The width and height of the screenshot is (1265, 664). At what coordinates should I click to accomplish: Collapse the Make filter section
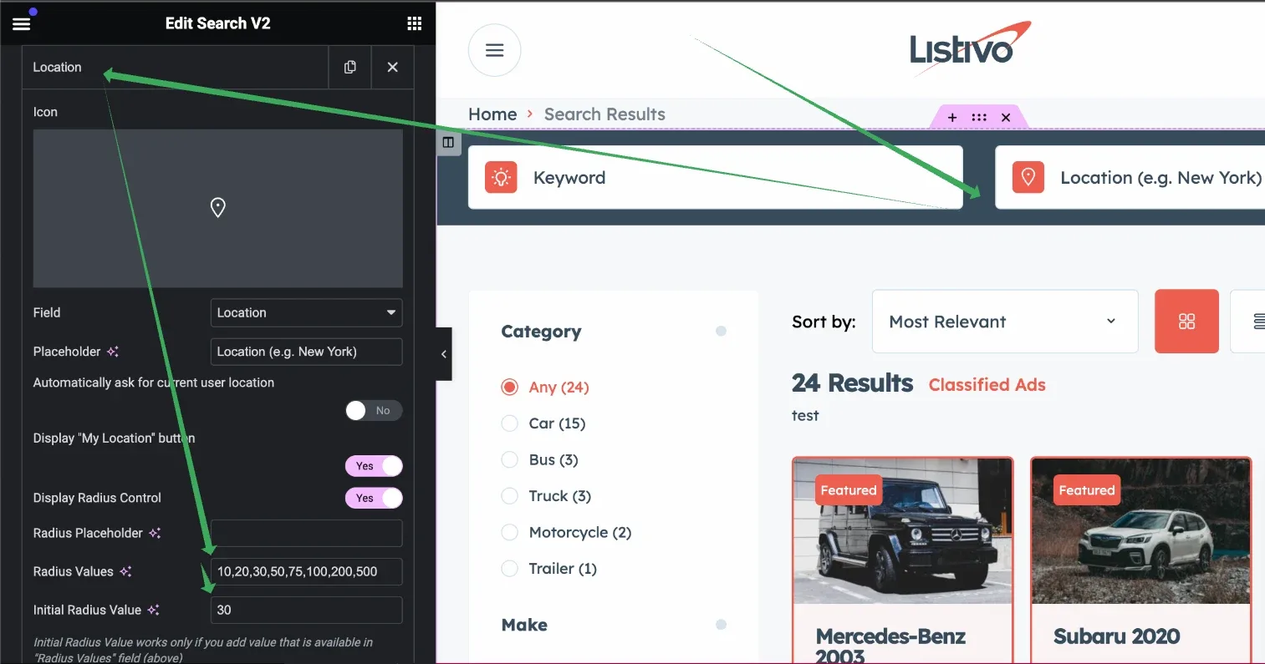point(721,625)
